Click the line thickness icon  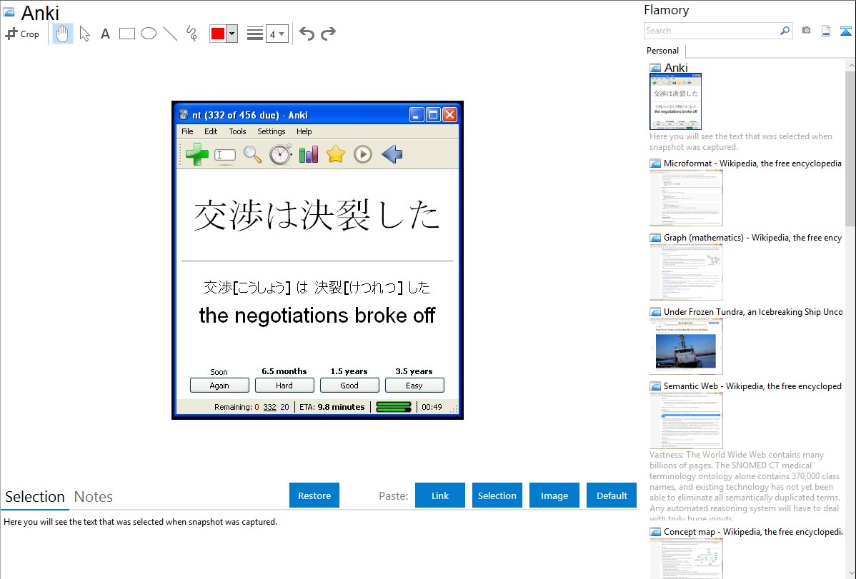255,34
